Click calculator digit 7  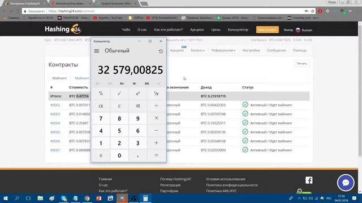[101, 118]
